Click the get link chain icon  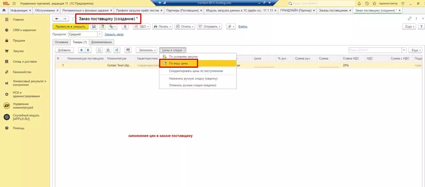point(409,19)
